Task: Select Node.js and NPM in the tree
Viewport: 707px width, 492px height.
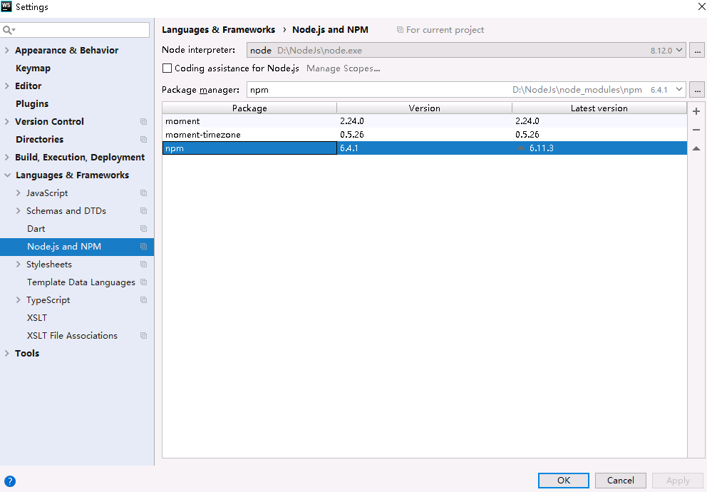Action: pos(77,247)
